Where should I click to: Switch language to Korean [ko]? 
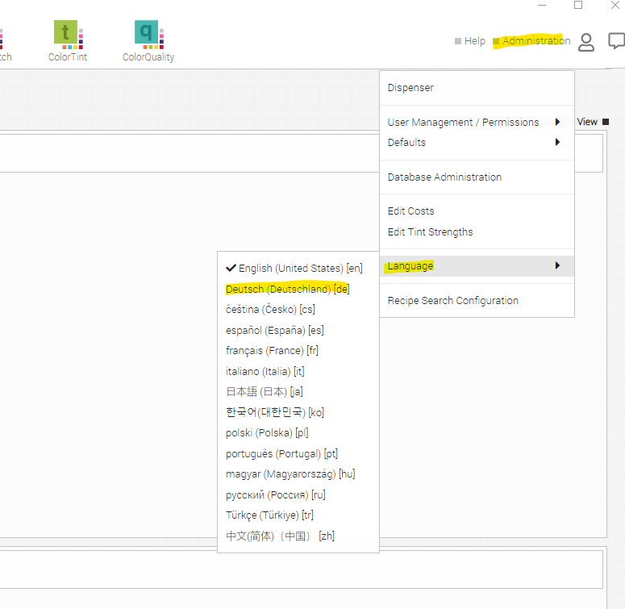(298, 412)
